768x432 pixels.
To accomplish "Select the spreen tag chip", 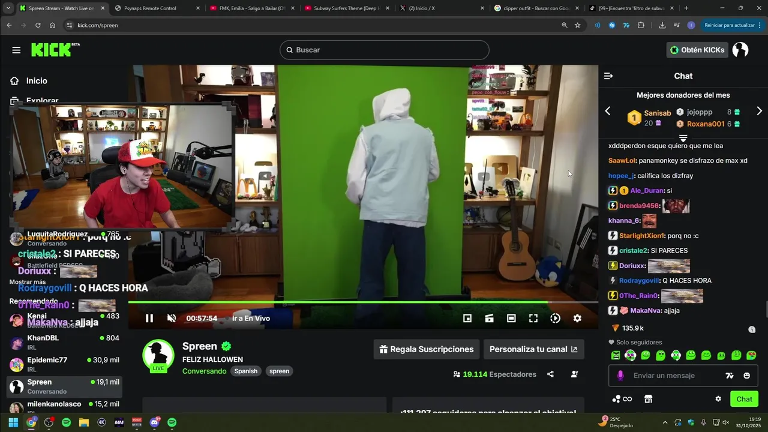I will click(x=279, y=371).
